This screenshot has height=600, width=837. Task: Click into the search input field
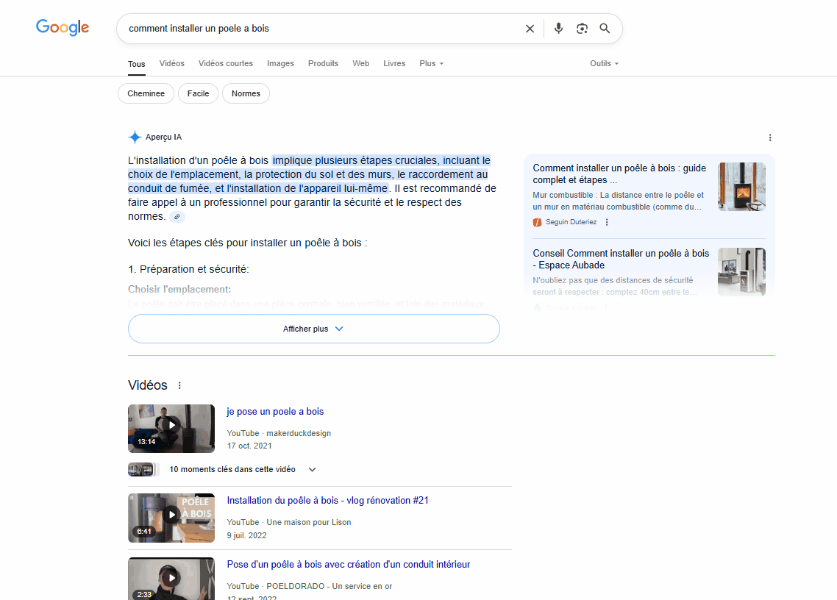point(316,29)
